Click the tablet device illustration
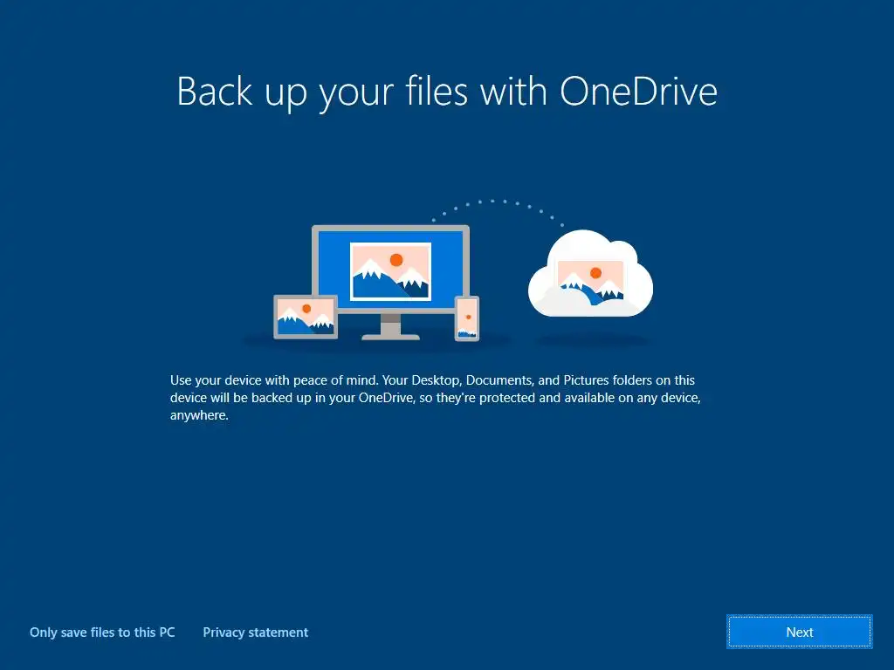The height and width of the screenshot is (670, 894). (x=306, y=317)
